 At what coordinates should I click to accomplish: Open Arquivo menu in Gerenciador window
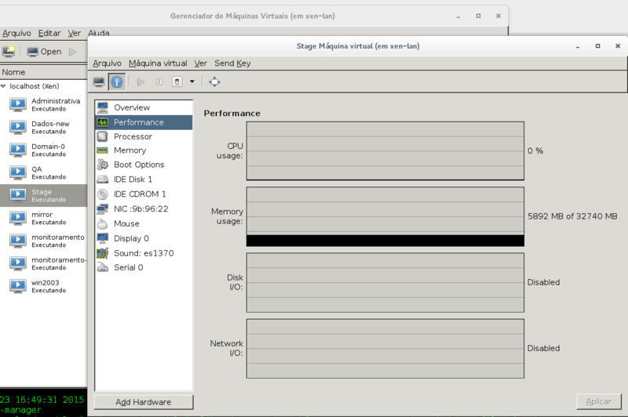click(x=16, y=33)
